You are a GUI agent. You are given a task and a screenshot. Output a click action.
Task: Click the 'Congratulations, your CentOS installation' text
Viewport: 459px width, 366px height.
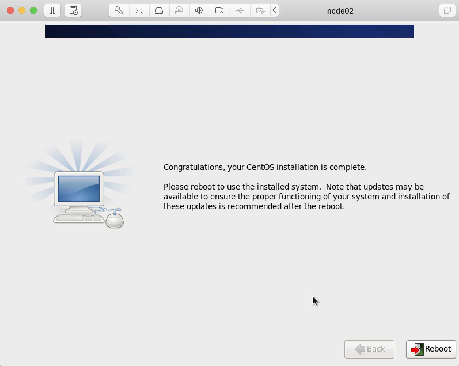pos(265,167)
